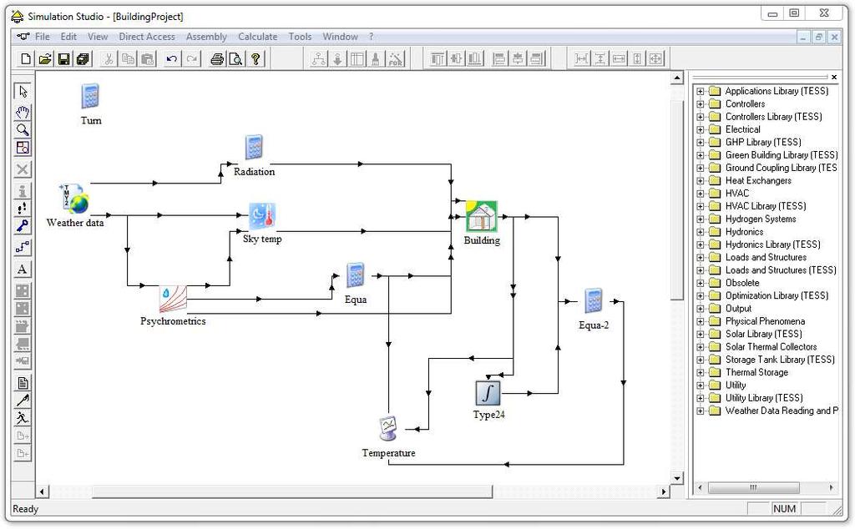Open the File menu

pyautogui.click(x=42, y=37)
